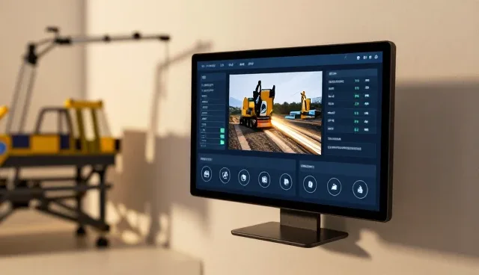Click last circular icon in bottom-right panel
The height and width of the screenshot is (275, 479).
tap(360, 190)
